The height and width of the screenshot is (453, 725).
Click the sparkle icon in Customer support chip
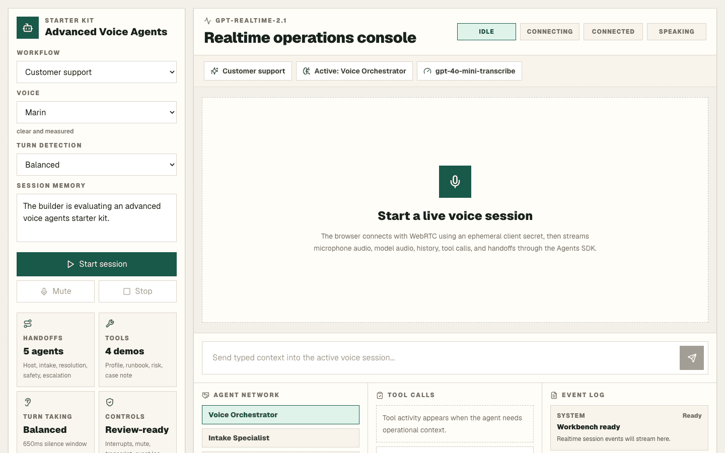click(x=214, y=71)
